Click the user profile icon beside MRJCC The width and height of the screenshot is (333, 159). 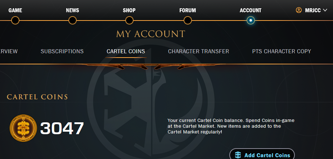(298, 10)
